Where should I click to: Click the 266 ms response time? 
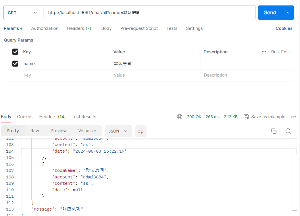click(x=213, y=117)
